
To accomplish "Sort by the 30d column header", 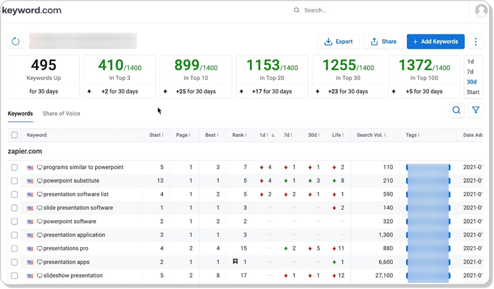I will click(x=312, y=135).
